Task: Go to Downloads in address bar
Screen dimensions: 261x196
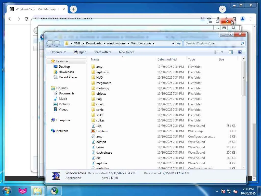Action: (94, 43)
